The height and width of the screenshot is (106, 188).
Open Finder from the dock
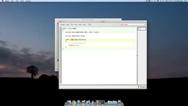pyautogui.click(x=69, y=102)
